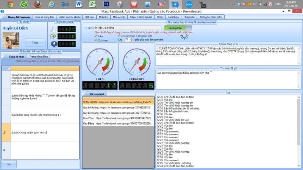
Task: Click the green swirl browser icon
Action: coord(24,4)
